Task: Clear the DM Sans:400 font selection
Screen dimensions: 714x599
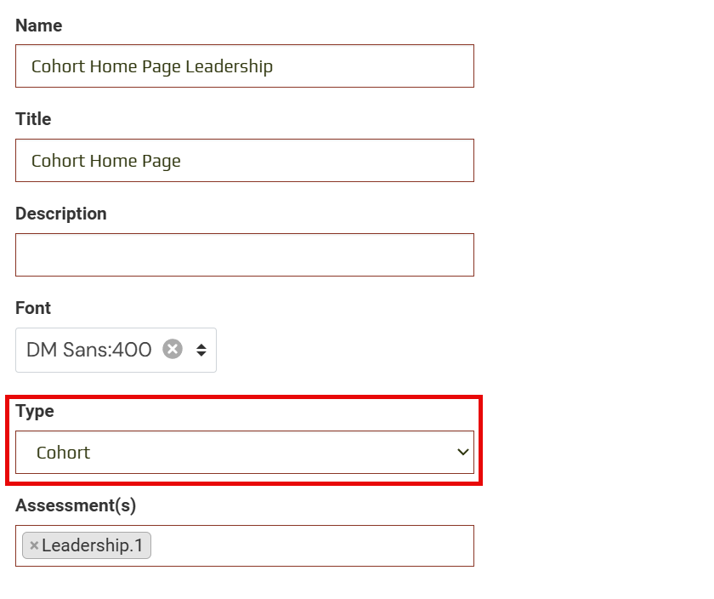Action: 173,350
